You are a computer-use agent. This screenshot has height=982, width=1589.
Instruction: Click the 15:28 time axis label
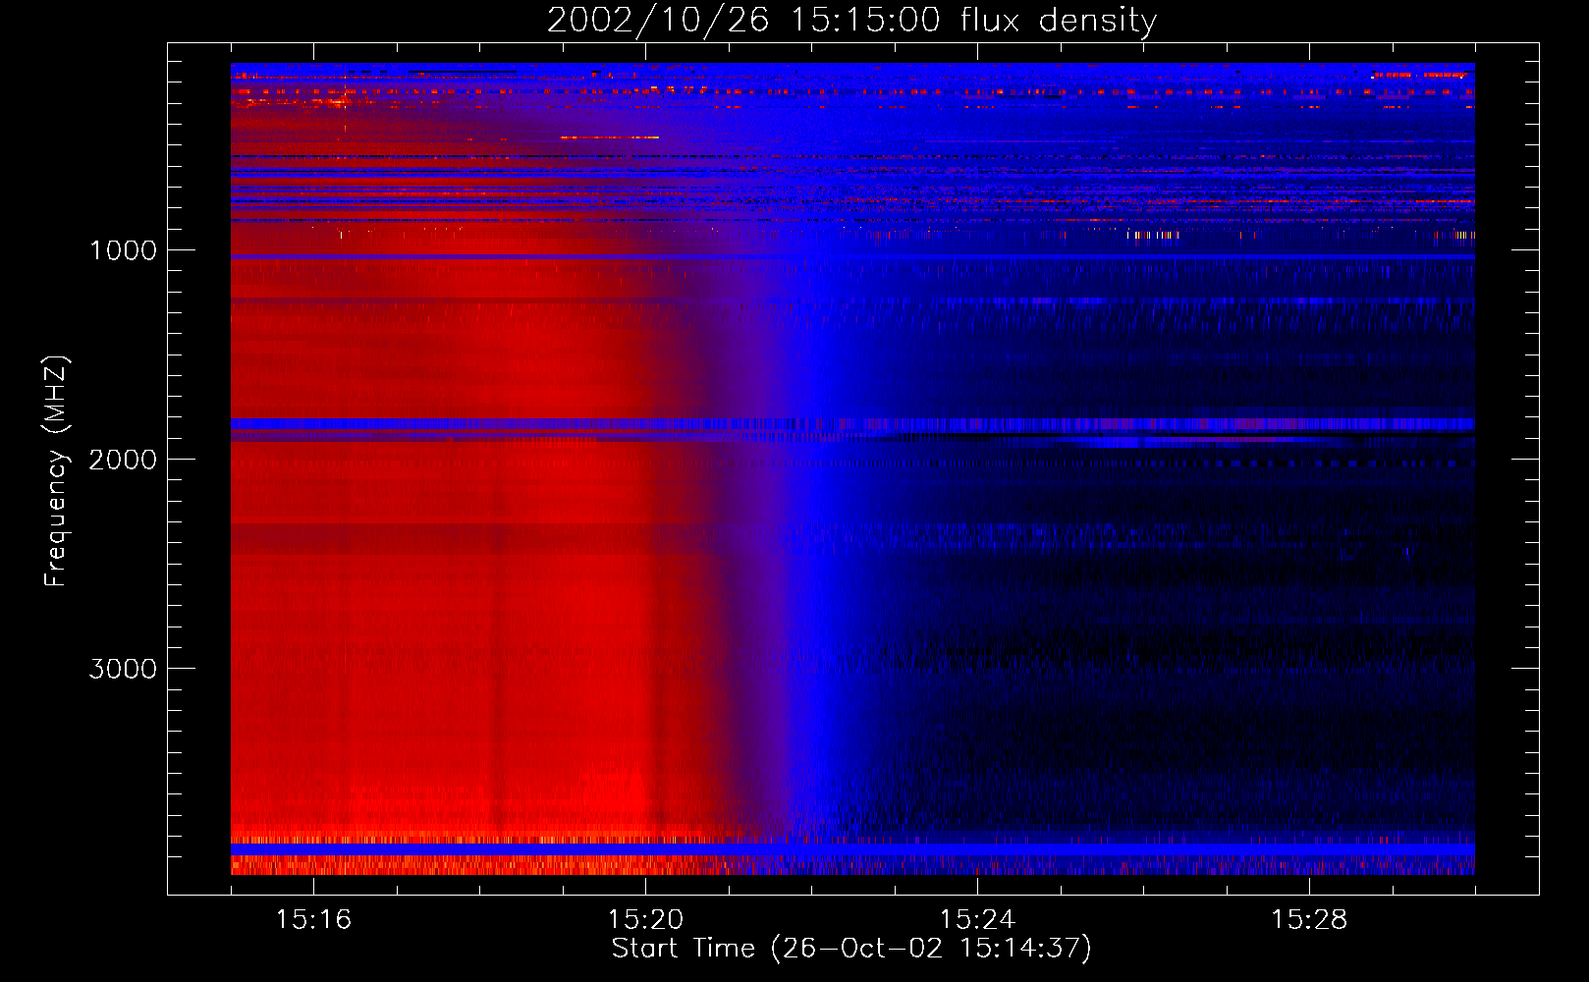pos(1309,920)
